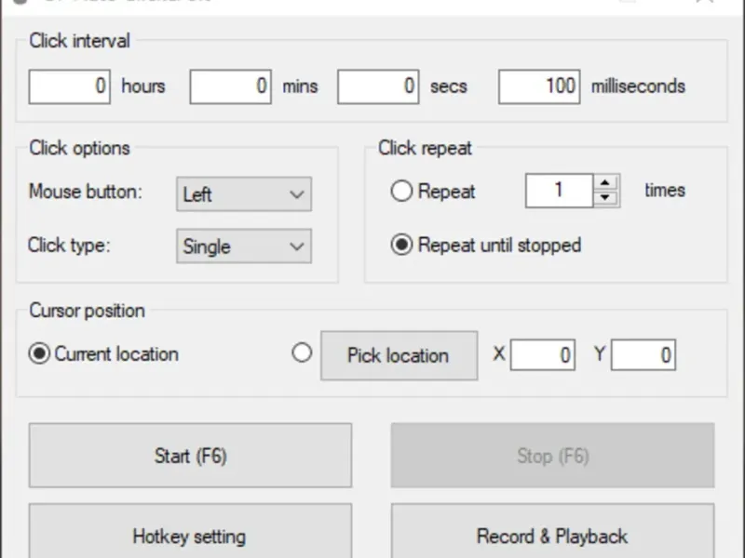The image size is (745, 558).
Task: Select the Repeat times radio button
Action: pyautogui.click(x=401, y=192)
